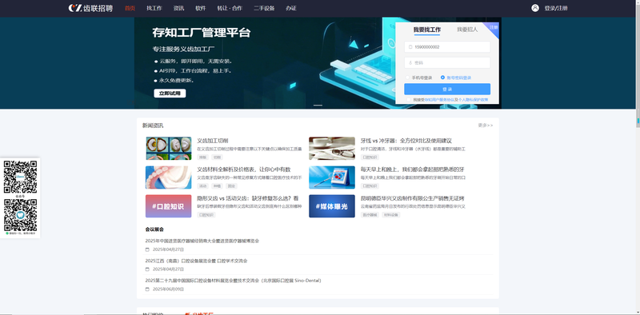Click the coffee cup and glasses thumbnail
The height and width of the screenshot is (315, 640).
[332, 148]
